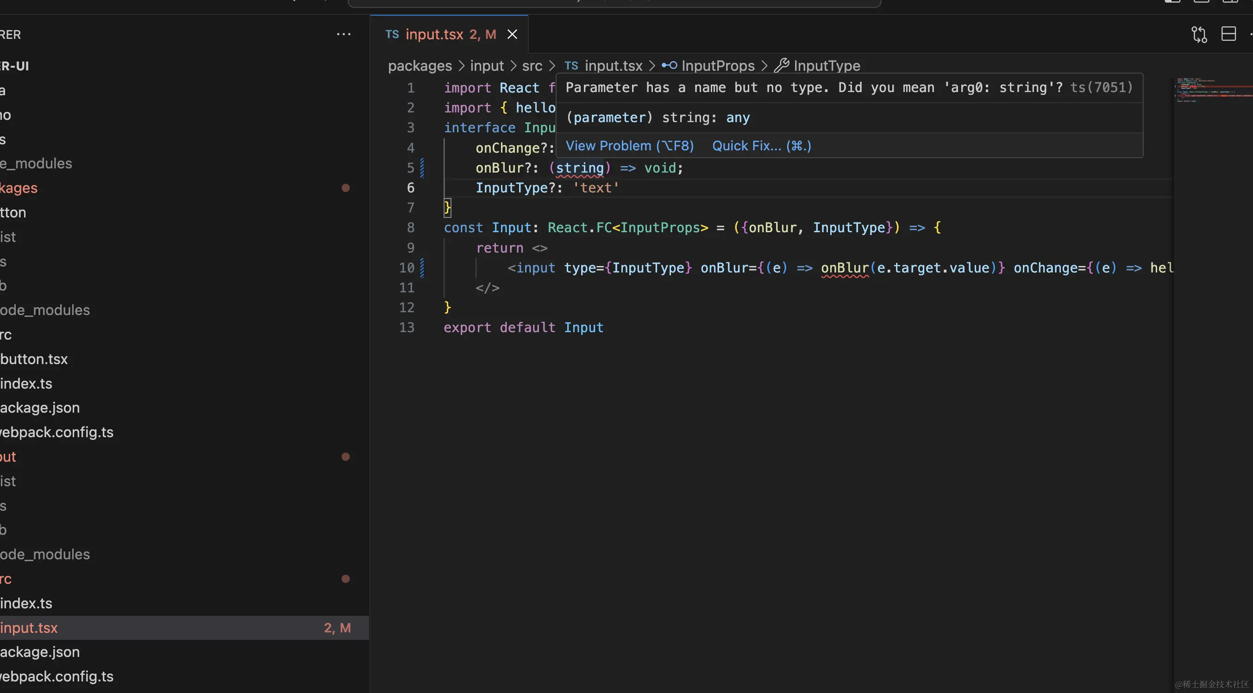
Task: Click line number 13 in the gutter
Action: (x=407, y=328)
